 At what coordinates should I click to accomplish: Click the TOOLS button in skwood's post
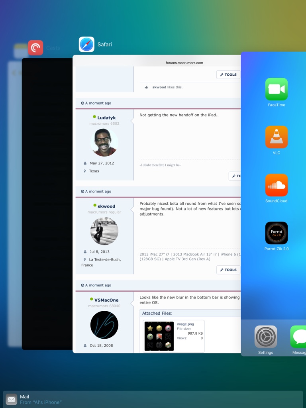228,270
